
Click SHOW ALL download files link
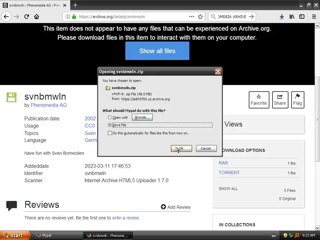click(x=228, y=188)
